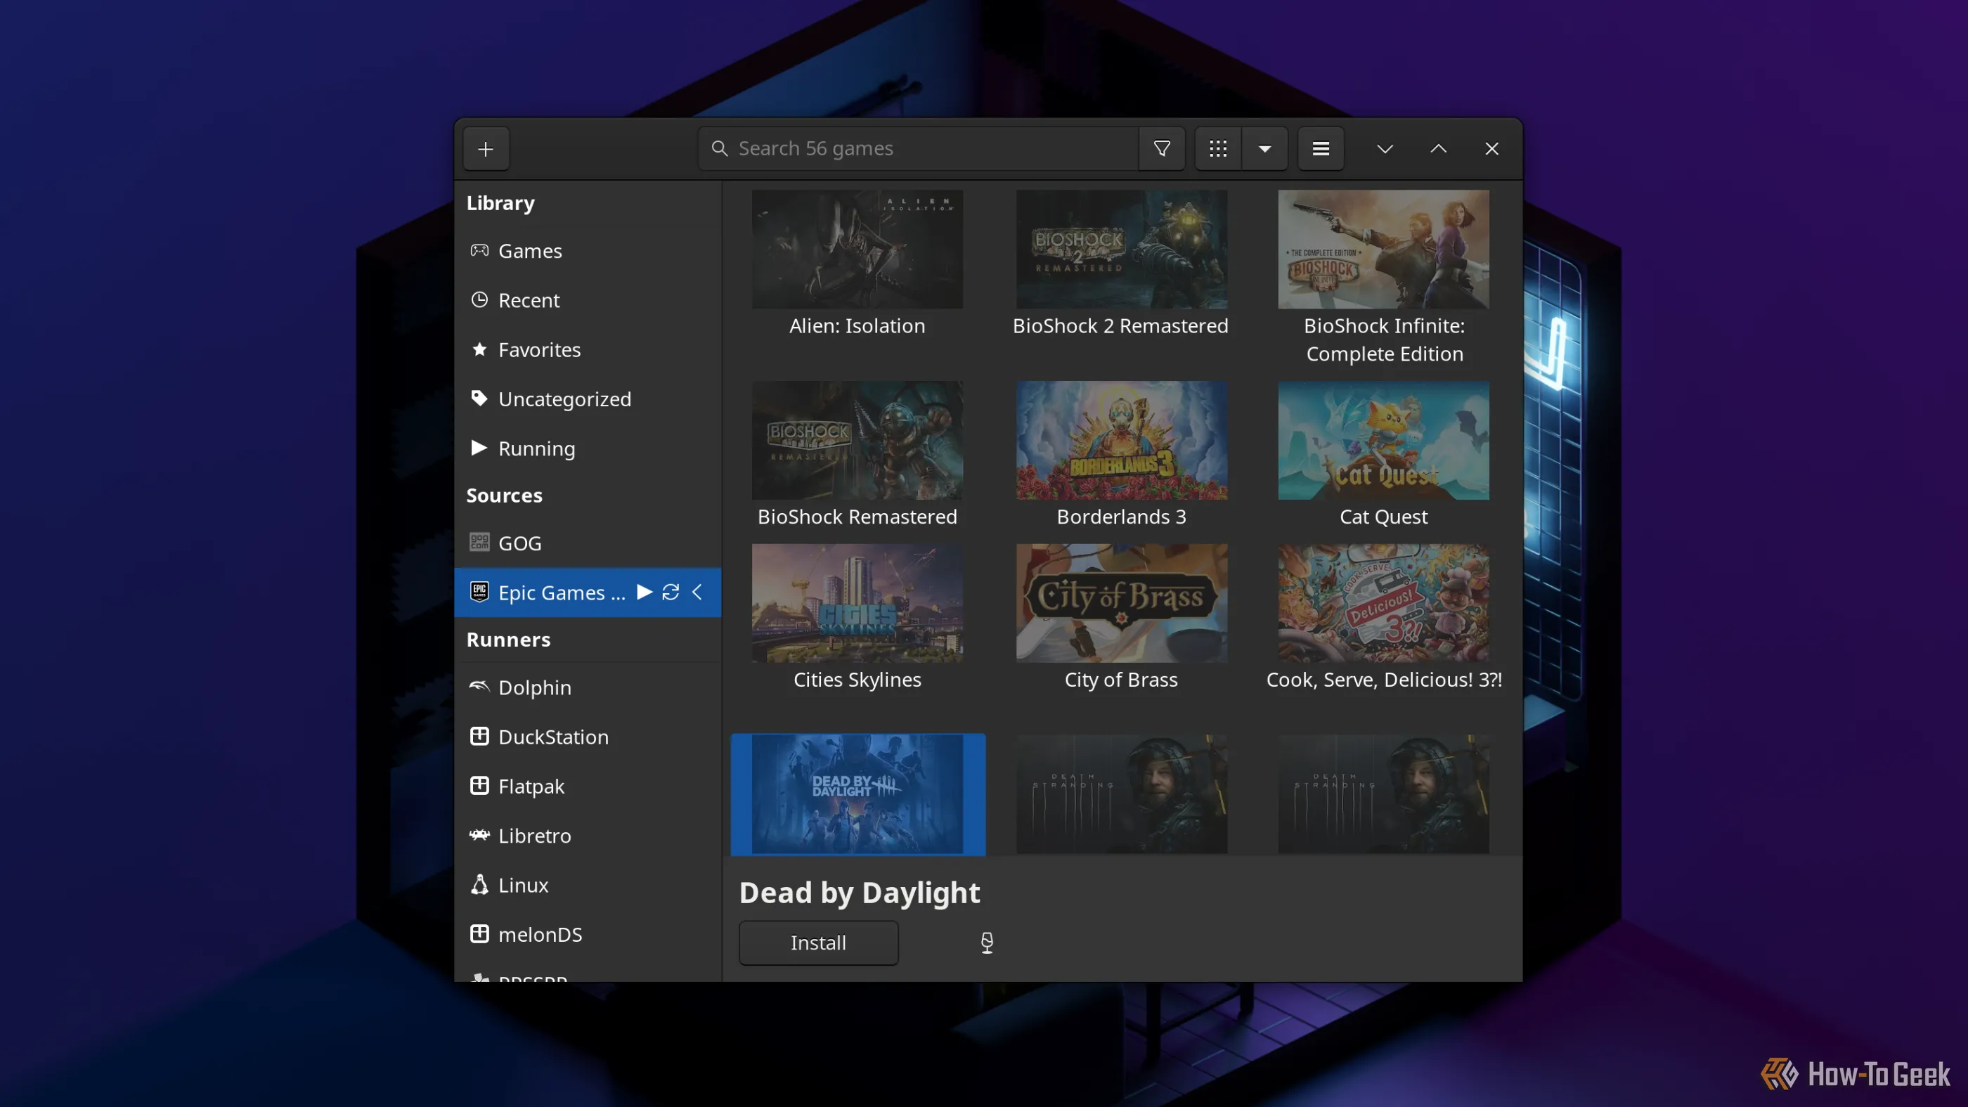Open the Uncategorized category
This screenshot has height=1107, width=1968.
(x=588, y=399)
